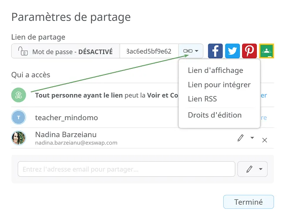Choose Lien pour intégrer option
The width and height of the screenshot is (283, 219).
(219, 84)
